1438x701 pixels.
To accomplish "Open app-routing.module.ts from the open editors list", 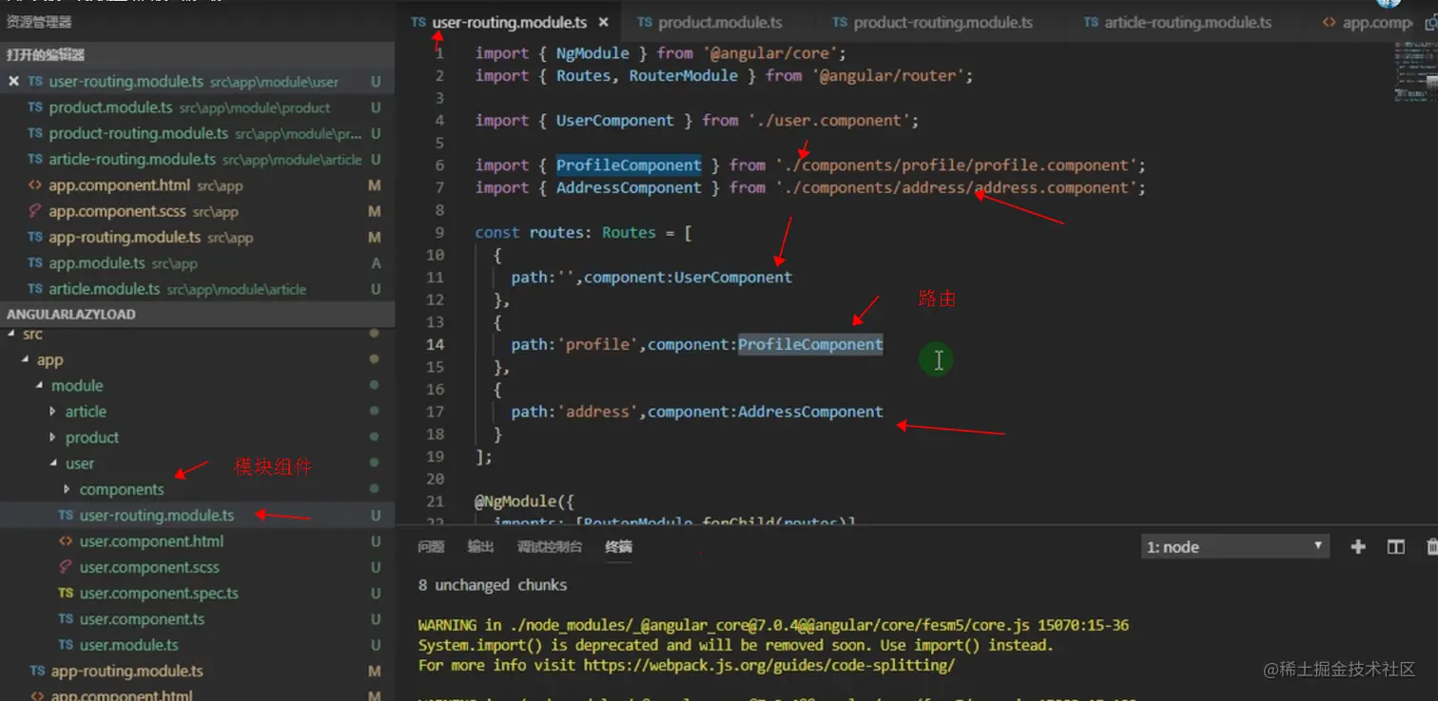I will click(x=197, y=237).
